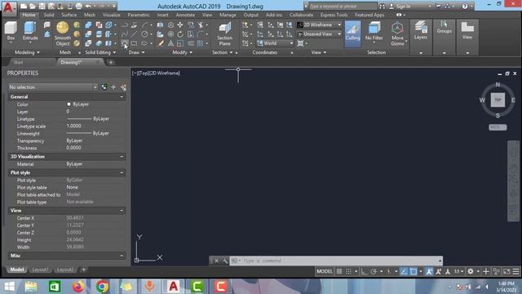Expand the Draw panel dropdown
The height and width of the screenshot is (294, 522).
click(x=136, y=52)
